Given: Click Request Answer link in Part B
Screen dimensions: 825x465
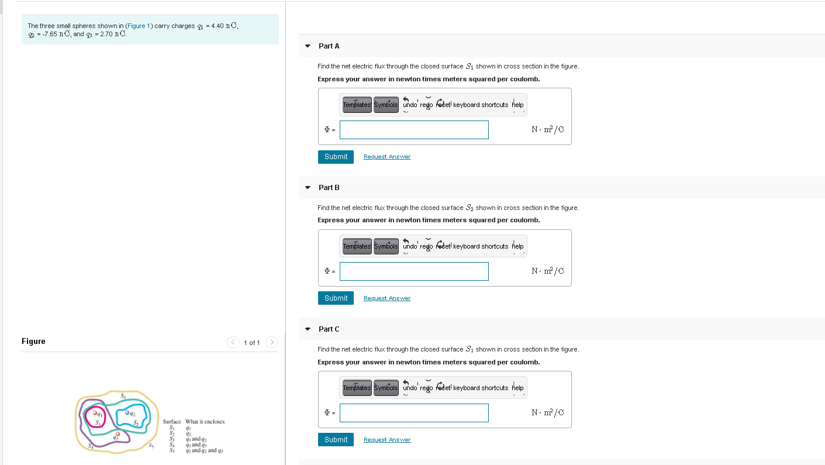Looking at the screenshot, I should [x=387, y=298].
